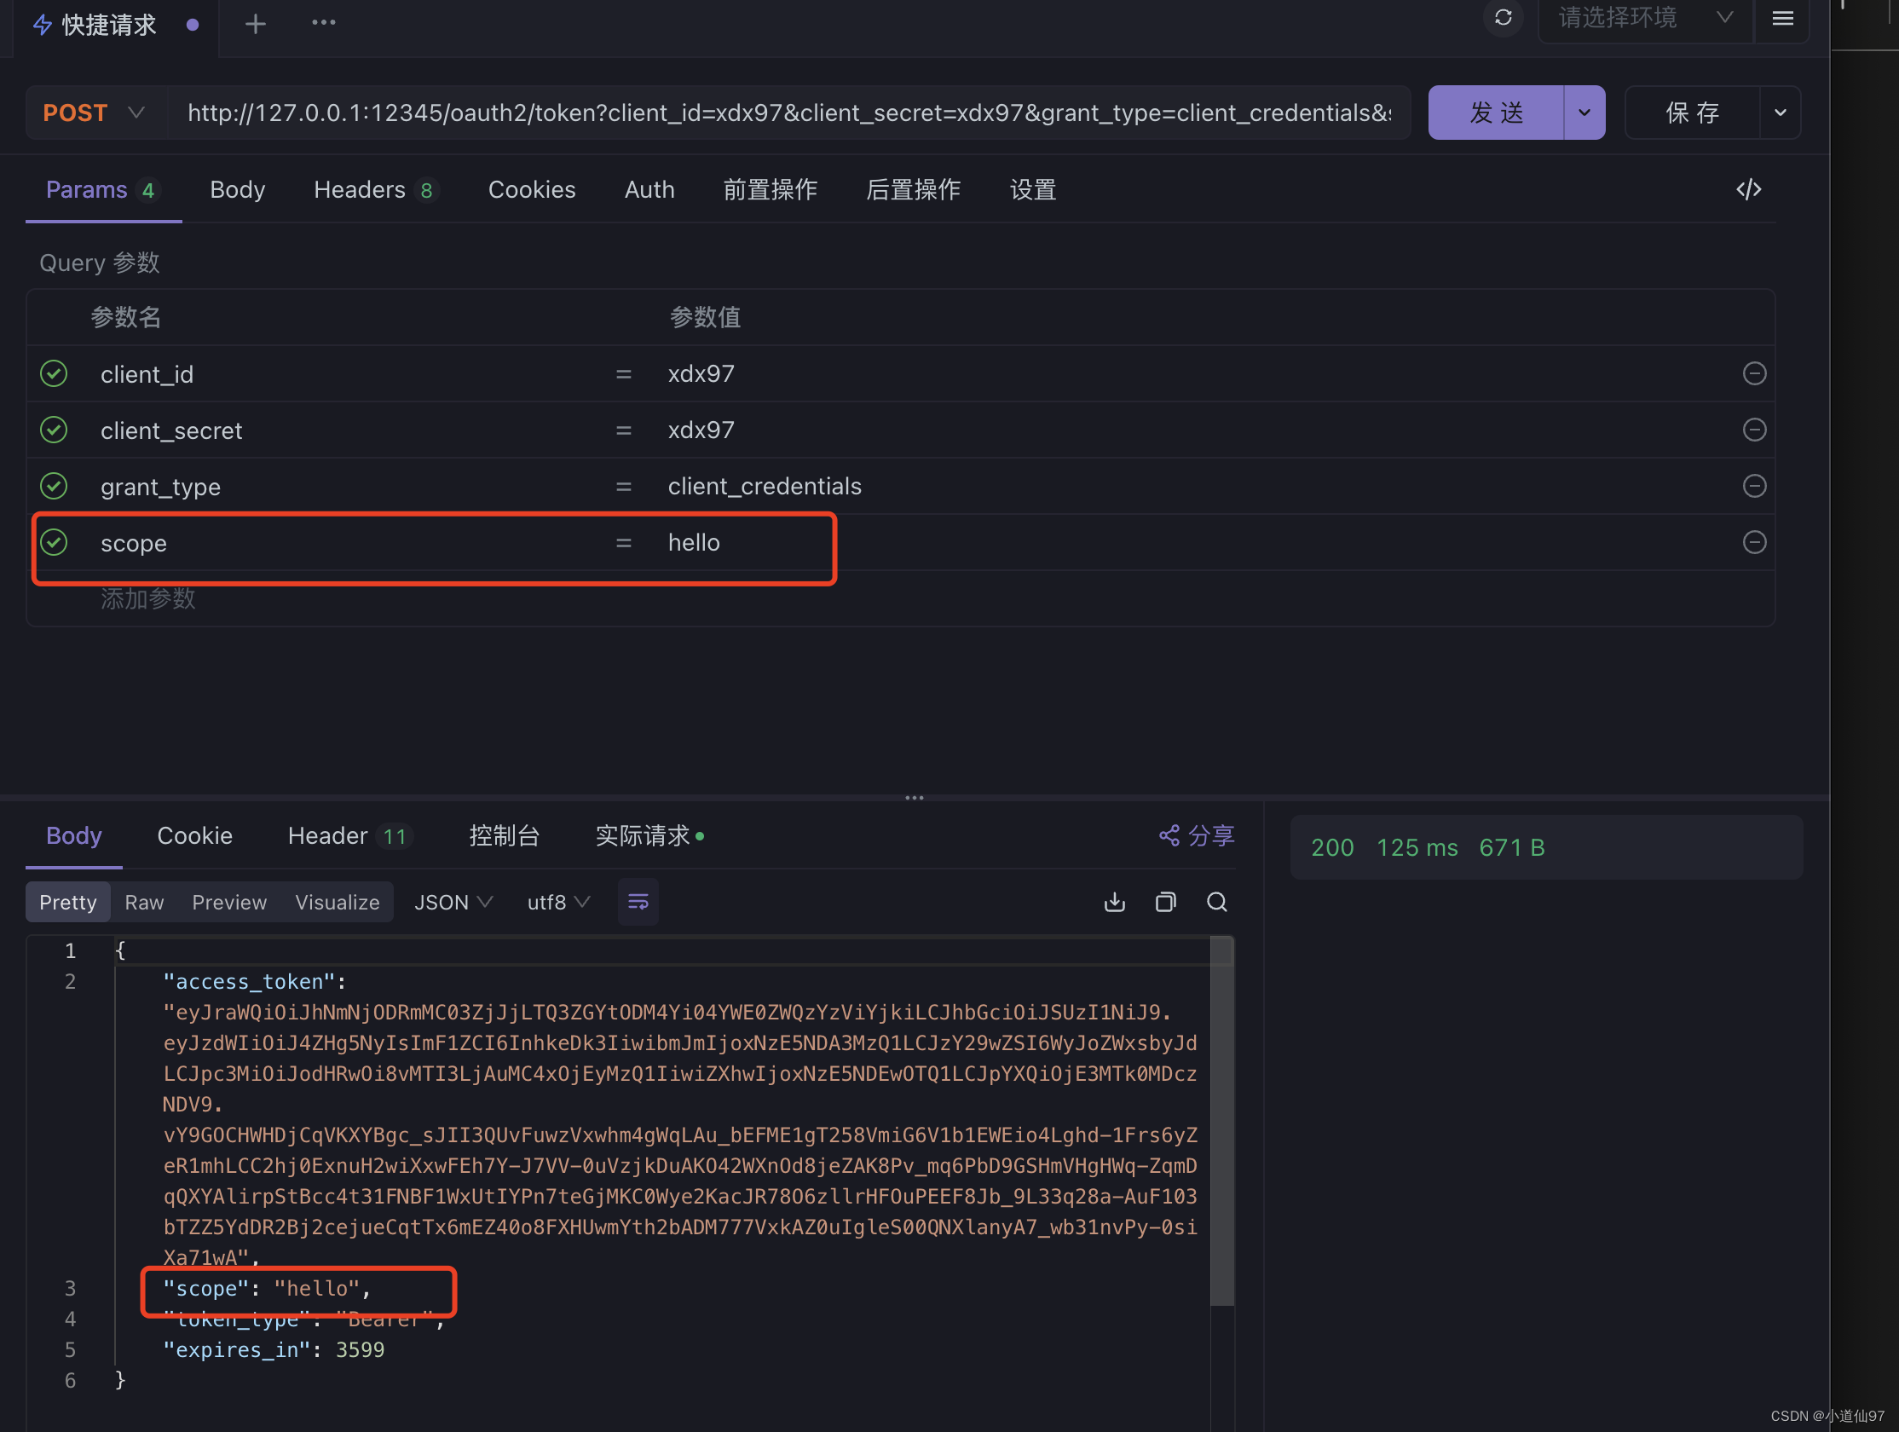Toggle the scope parameter checkbox

[57, 543]
